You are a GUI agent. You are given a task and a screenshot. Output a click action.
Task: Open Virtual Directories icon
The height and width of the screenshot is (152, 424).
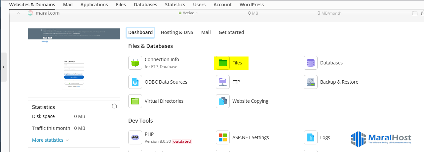coord(135,101)
